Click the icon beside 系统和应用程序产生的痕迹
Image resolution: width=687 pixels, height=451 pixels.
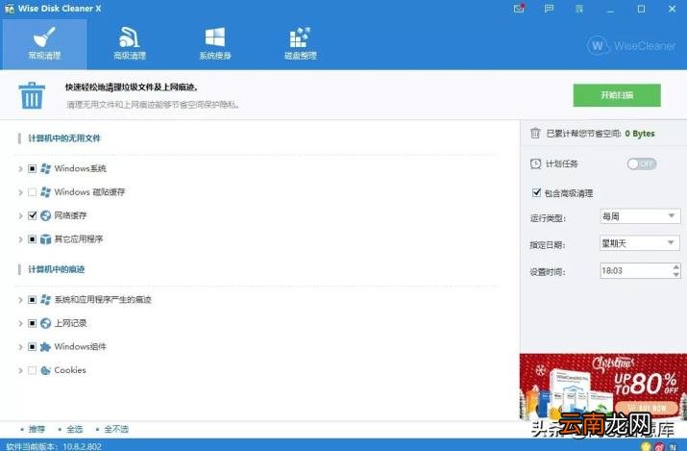[x=45, y=300]
